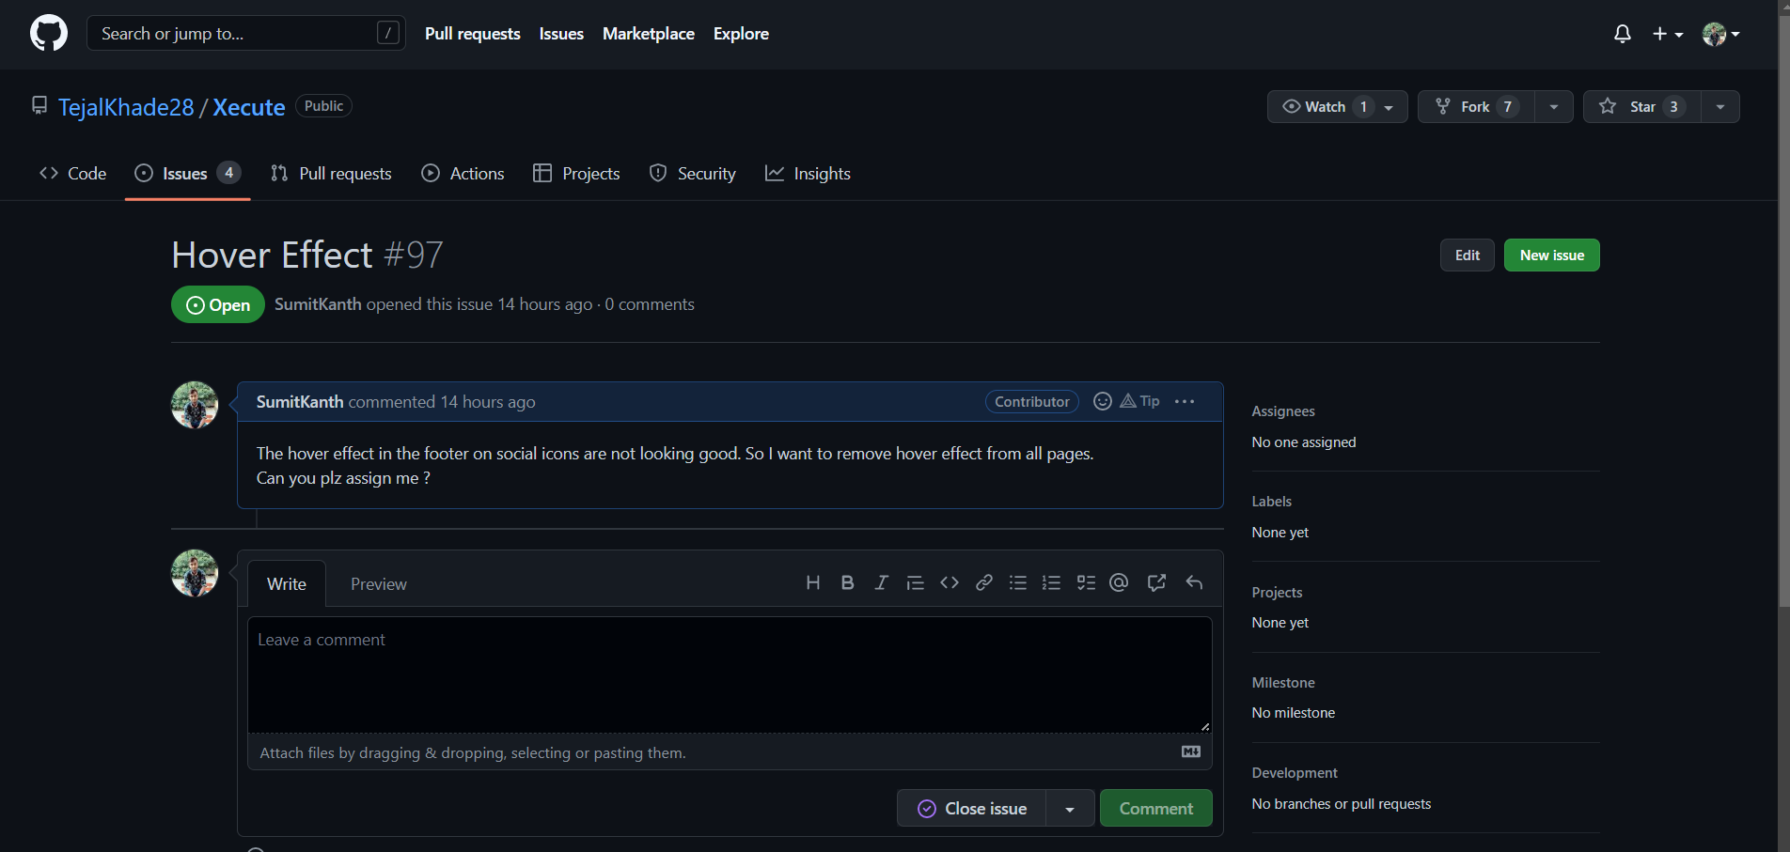
Task: Open the profile avatar menu
Action: pos(1721,34)
